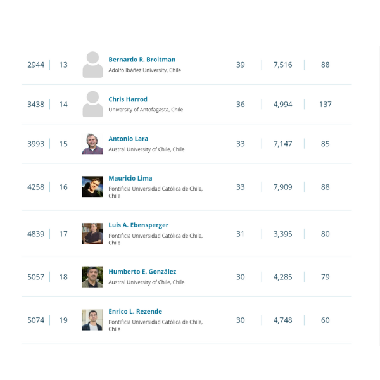380x380 pixels.
Task: Open Antonio Lara's profile link
Action: (x=129, y=139)
